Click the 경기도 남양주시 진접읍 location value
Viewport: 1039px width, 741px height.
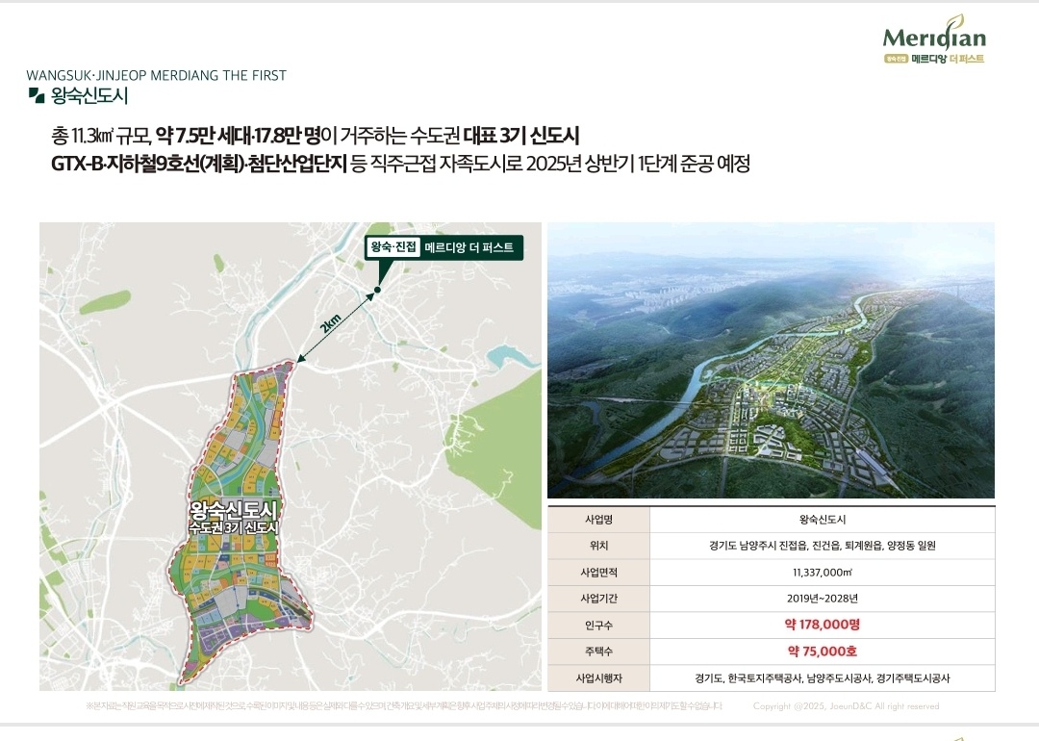click(x=823, y=546)
